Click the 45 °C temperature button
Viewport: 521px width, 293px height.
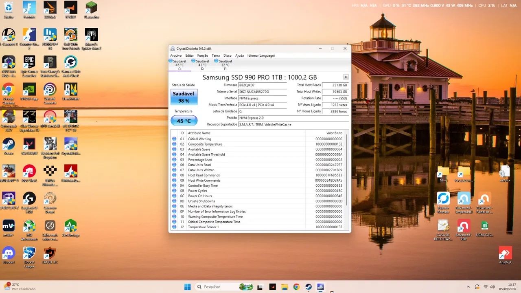(184, 121)
